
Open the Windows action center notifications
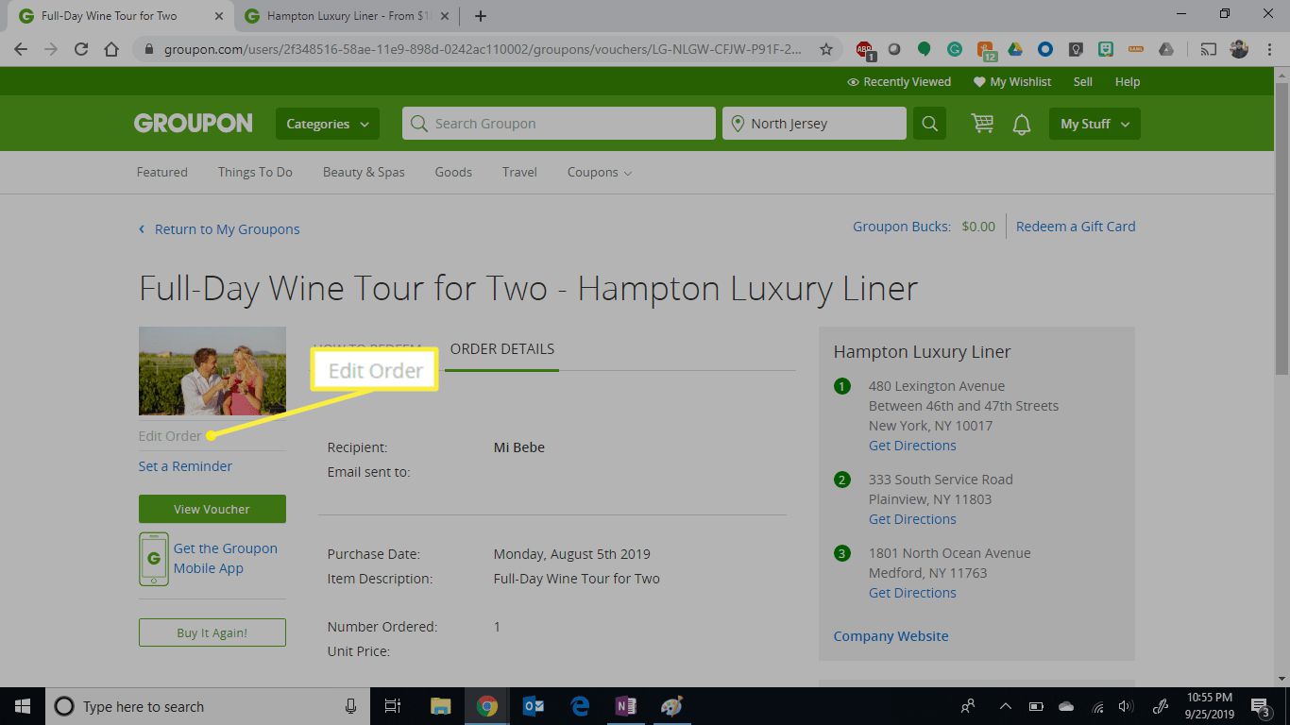[x=1262, y=706]
